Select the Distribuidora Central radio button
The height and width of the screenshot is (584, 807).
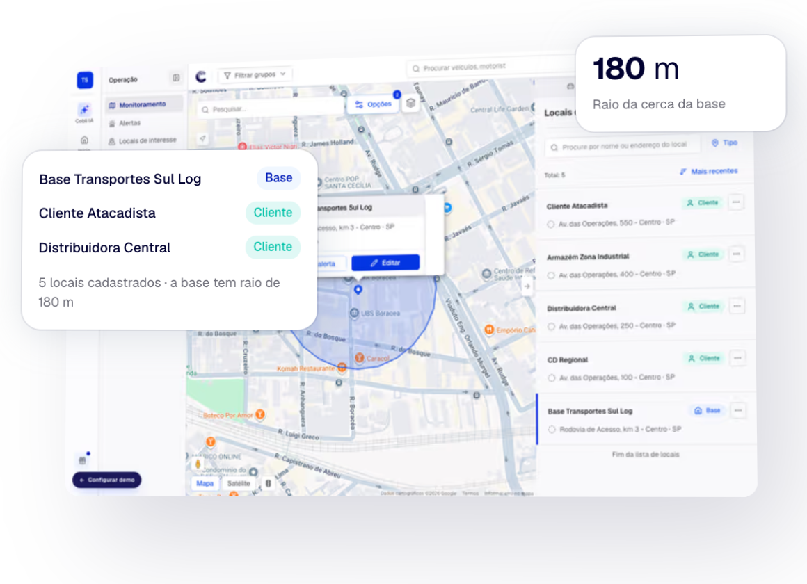pos(551,327)
